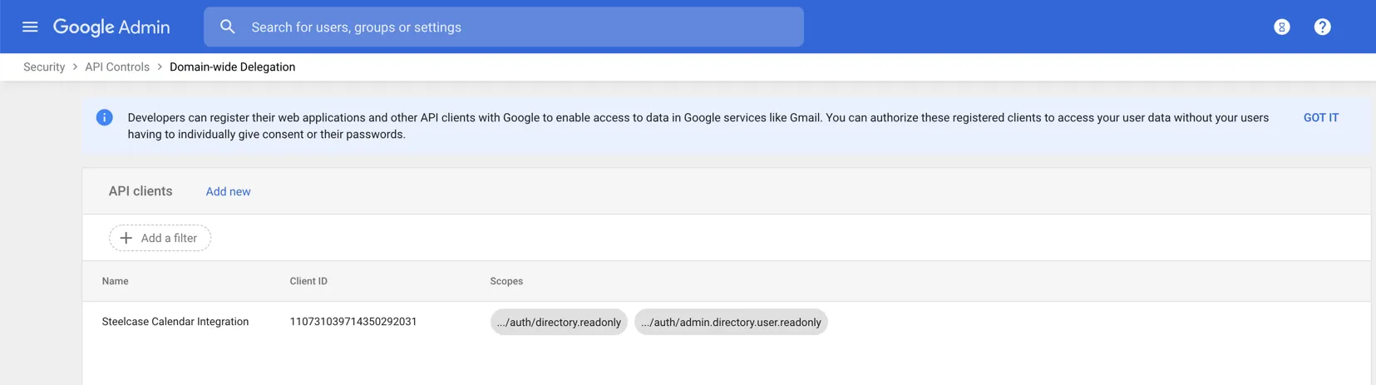Viewport: 1376px width, 385px height.
Task: Type in the search users, groups or settings field
Action: click(x=515, y=27)
